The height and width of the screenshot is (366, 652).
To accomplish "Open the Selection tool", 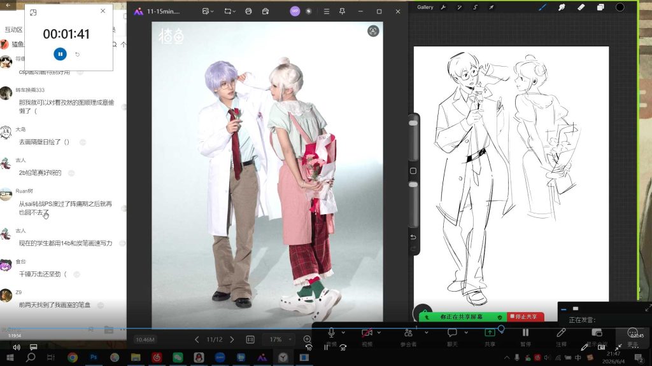I will [x=475, y=7].
